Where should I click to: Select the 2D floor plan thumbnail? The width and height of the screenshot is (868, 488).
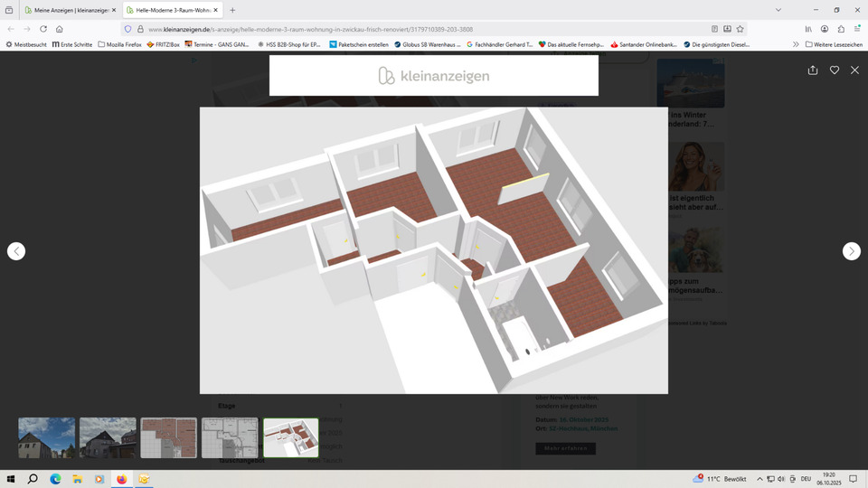[x=230, y=437]
